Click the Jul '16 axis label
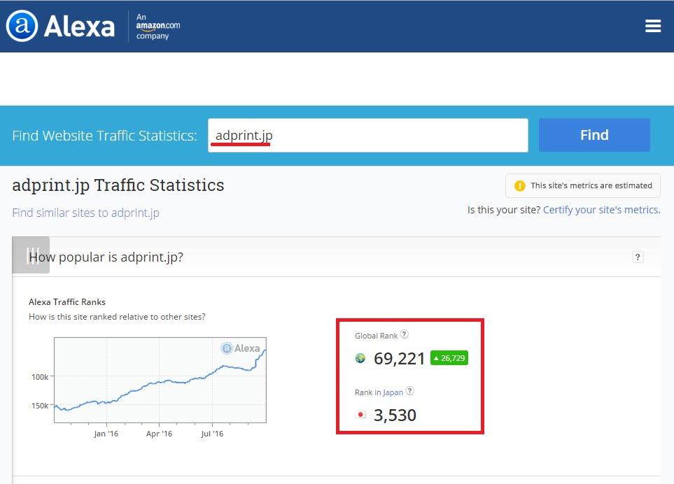The width and height of the screenshot is (674, 484). [x=212, y=434]
